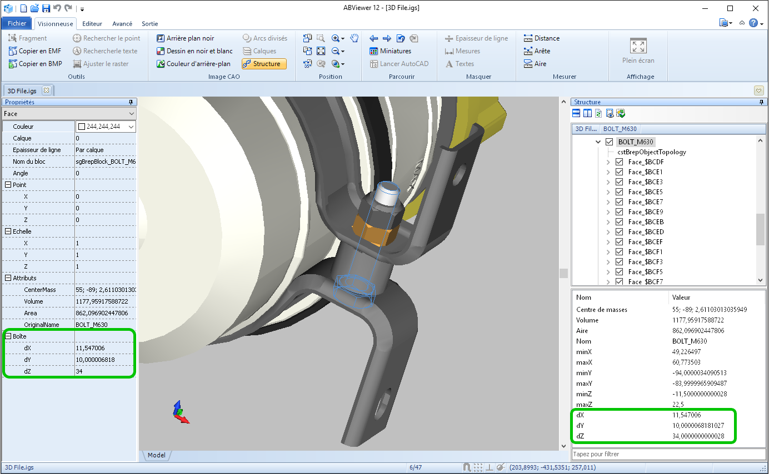Click Arrière plan noir option
Viewport: 769px width, 474px height.
[x=184, y=38]
